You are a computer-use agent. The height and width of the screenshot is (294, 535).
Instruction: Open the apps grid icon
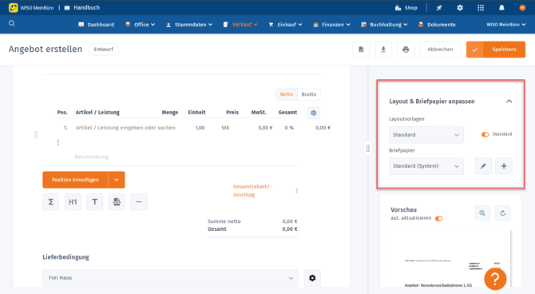481,7
